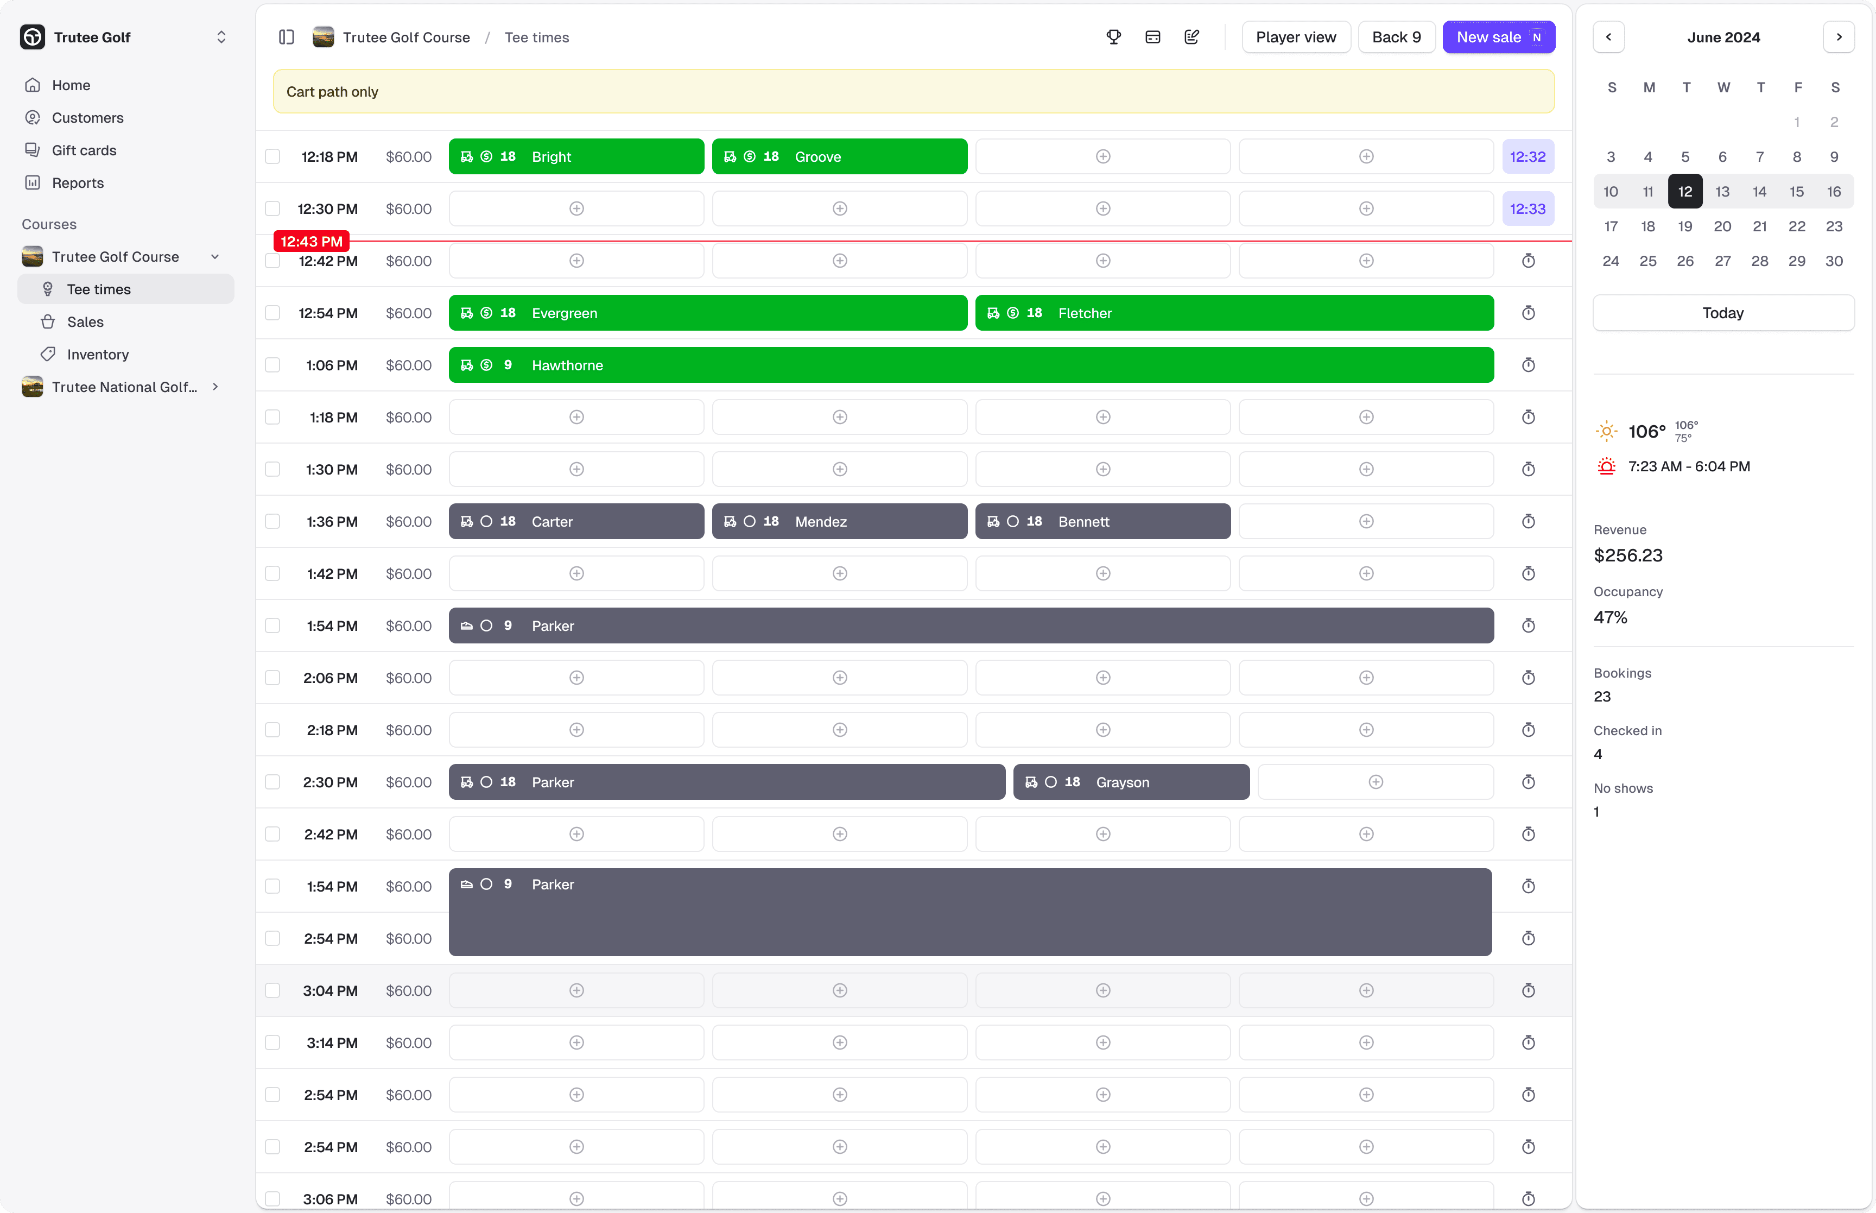Advance to next month in the calendar
1876x1213 pixels.
[x=1839, y=37]
